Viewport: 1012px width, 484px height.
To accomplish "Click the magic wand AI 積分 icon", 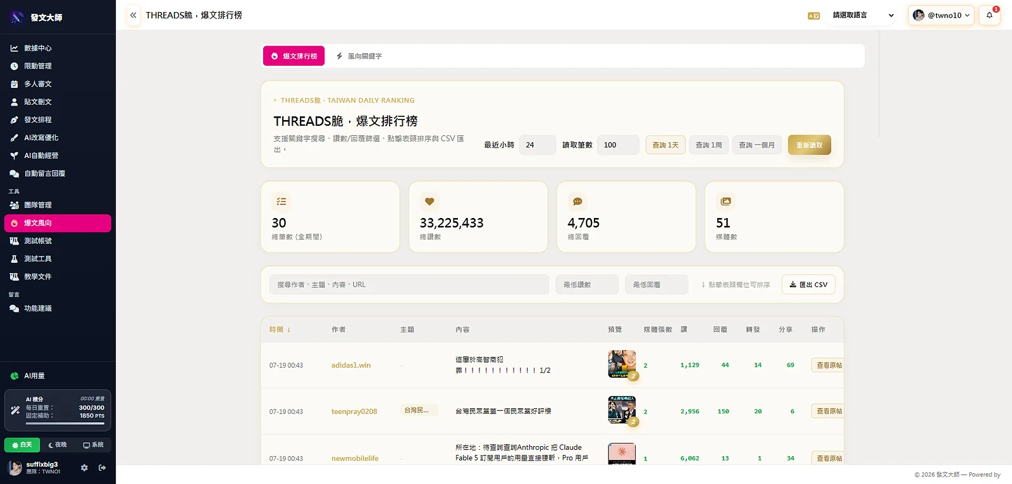I will pyautogui.click(x=15, y=409).
